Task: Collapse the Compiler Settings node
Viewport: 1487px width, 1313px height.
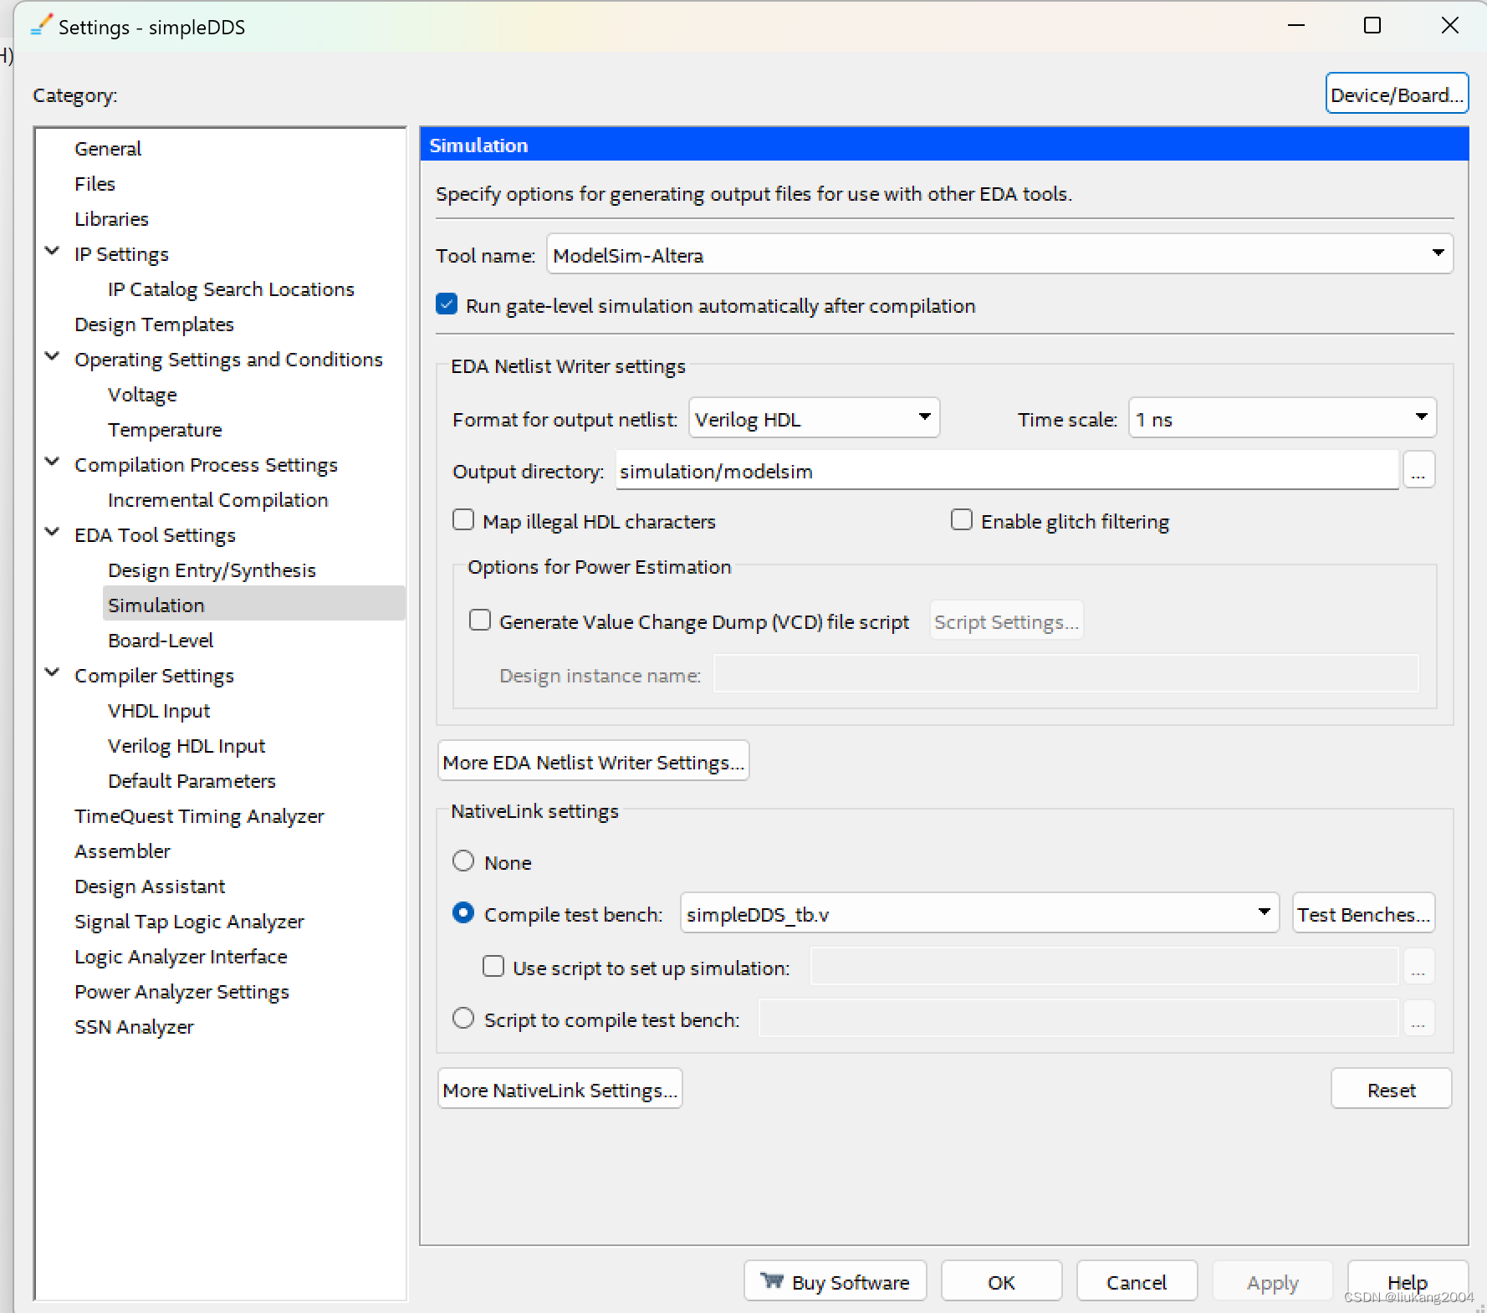Action: [52, 672]
